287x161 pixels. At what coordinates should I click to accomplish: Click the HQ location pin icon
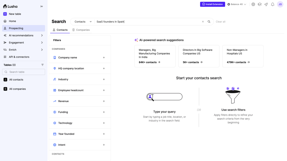(55, 68)
